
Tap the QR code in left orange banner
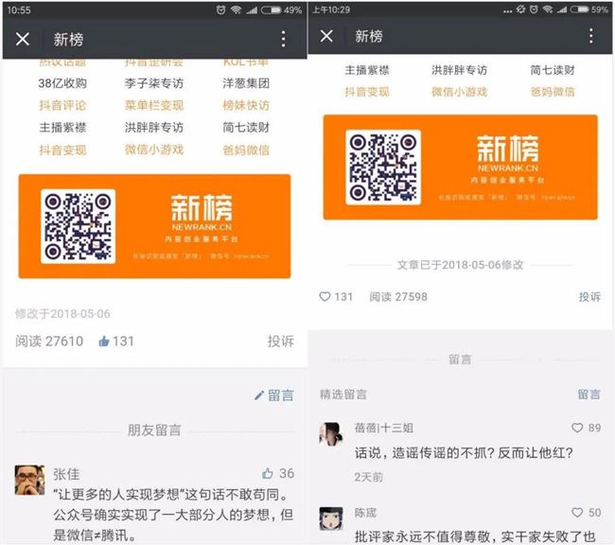(78, 226)
